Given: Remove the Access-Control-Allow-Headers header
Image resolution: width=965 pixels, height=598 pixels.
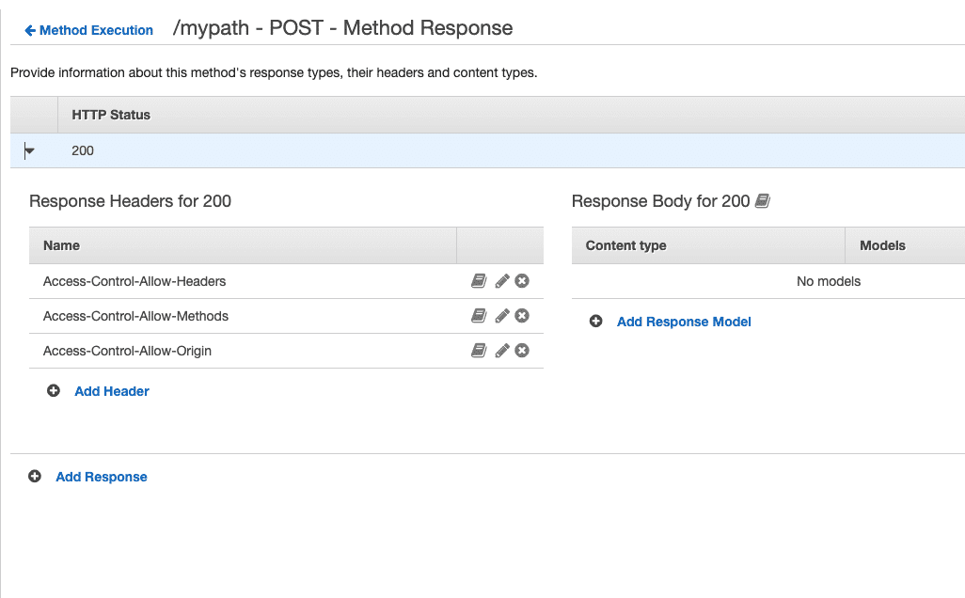Looking at the screenshot, I should pyautogui.click(x=522, y=281).
